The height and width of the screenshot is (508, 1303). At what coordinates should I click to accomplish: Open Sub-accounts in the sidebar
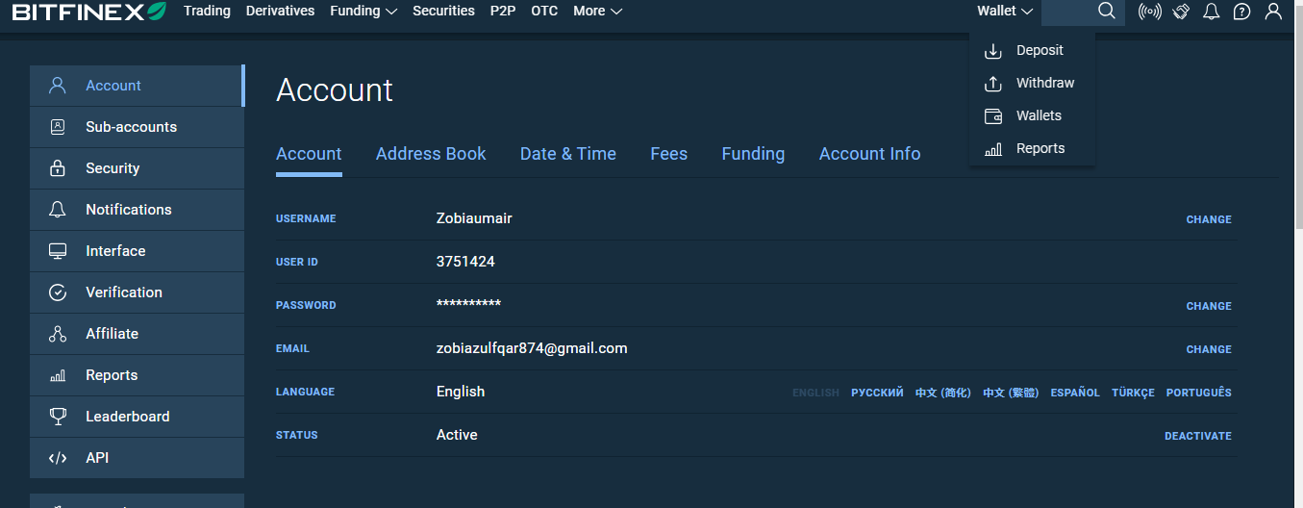[137, 127]
